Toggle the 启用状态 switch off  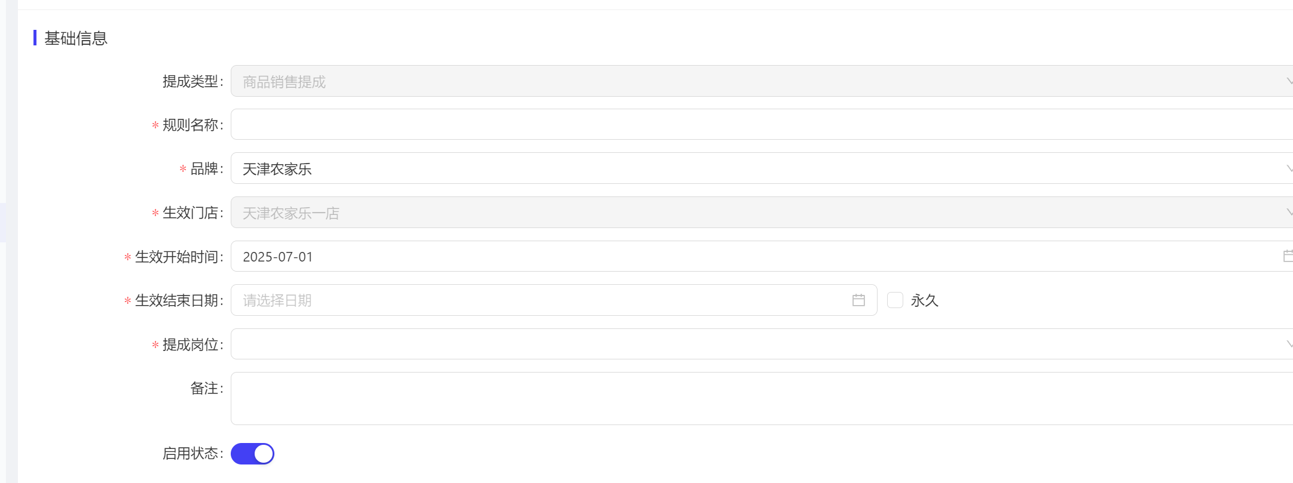(252, 454)
